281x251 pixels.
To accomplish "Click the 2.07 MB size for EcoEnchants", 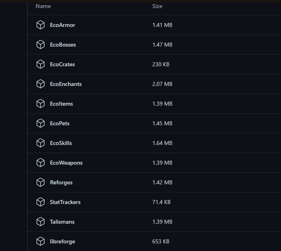I will pyautogui.click(x=162, y=84).
